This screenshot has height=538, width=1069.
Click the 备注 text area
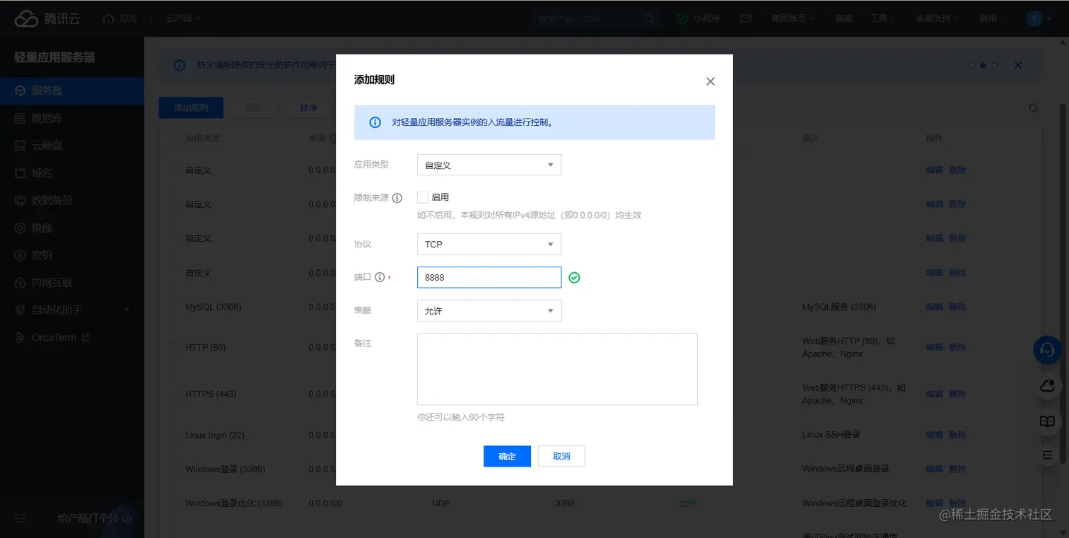coord(557,369)
